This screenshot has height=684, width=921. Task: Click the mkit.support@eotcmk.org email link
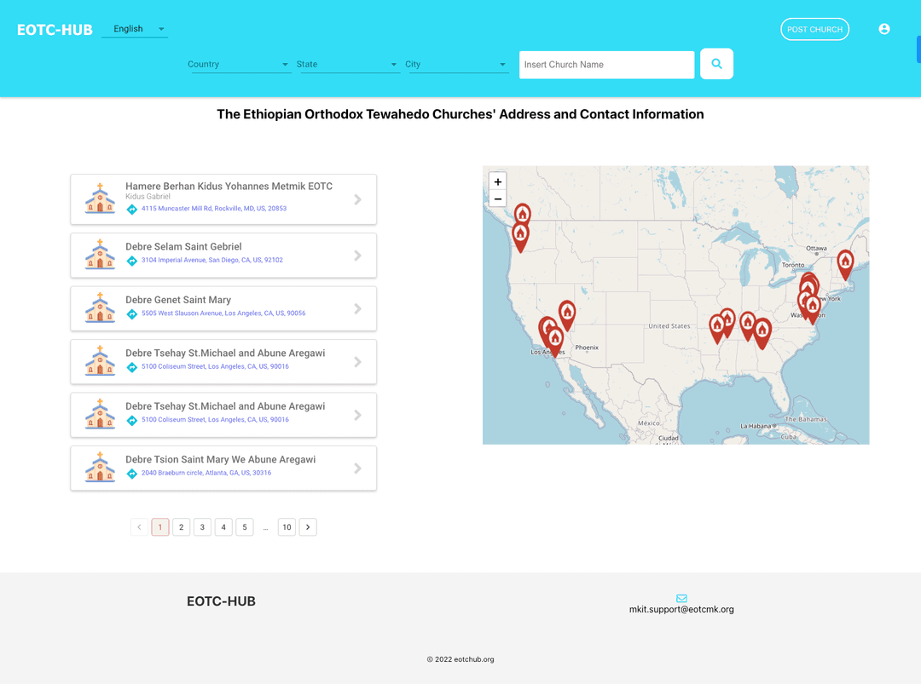(x=681, y=610)
